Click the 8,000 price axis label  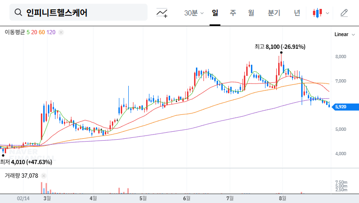coord(341,57)
